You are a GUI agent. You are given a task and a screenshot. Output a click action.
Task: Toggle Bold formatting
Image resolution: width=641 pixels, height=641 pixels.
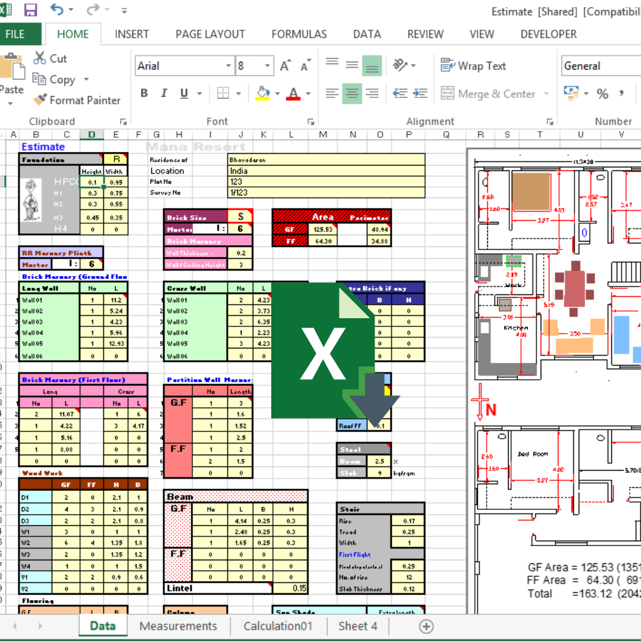click(144, 94)
